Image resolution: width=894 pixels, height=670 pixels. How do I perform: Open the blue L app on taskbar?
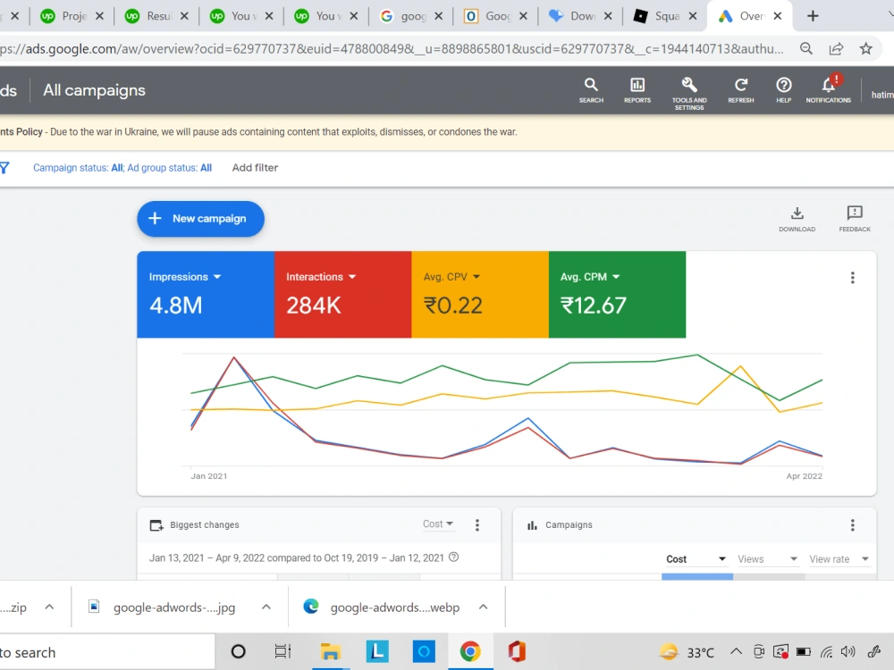[x=377, y=651]
